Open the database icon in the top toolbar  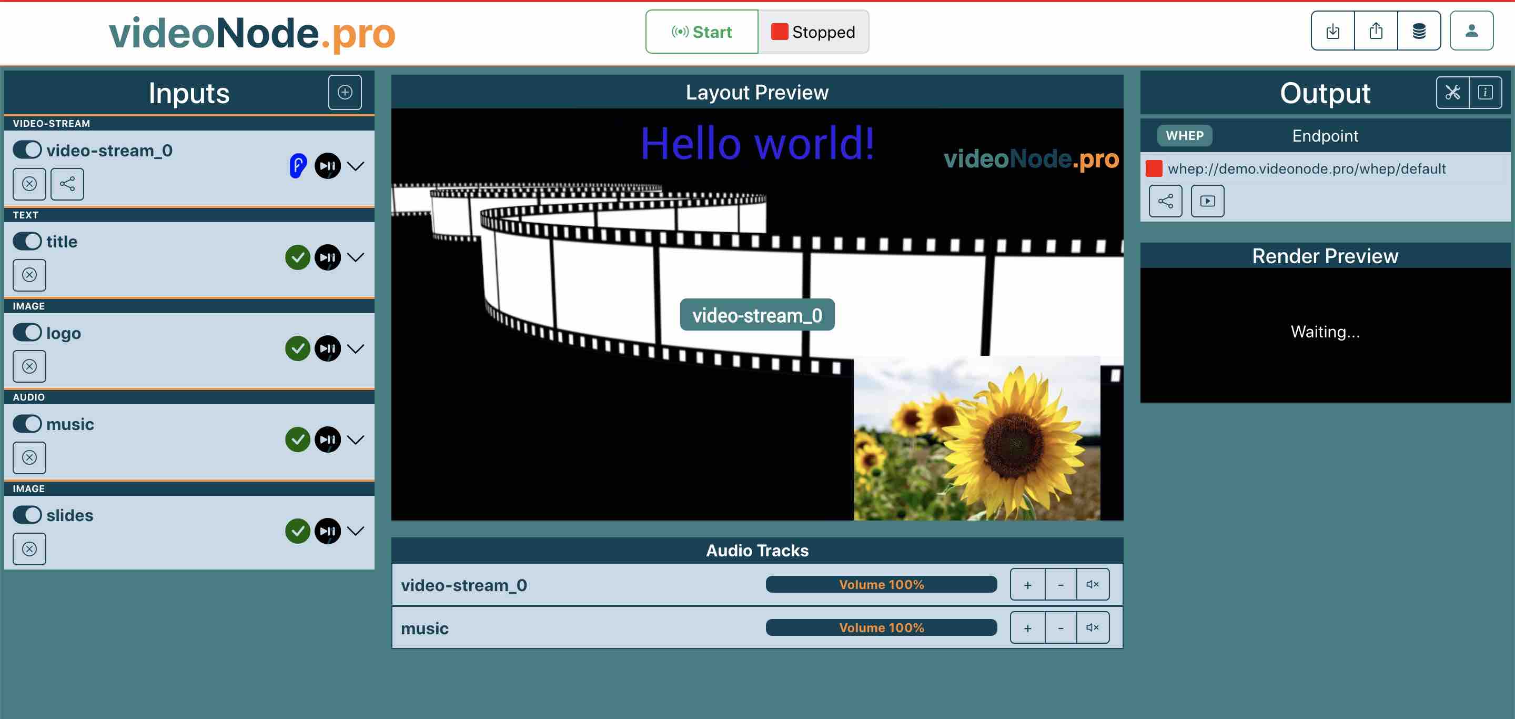(1420, 31)
